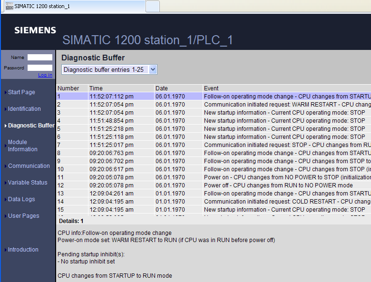This screenshot has width=371, height=282.
Task: Click the Start Page arrow marker
Action: [6, 92]
